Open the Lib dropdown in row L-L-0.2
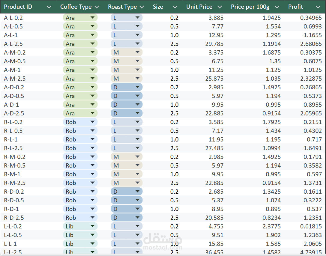This screenshot has width=326, height=256. click(92, 226)
